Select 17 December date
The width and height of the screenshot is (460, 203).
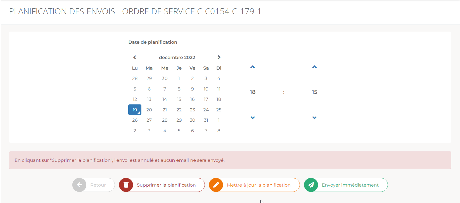point(206,99)
